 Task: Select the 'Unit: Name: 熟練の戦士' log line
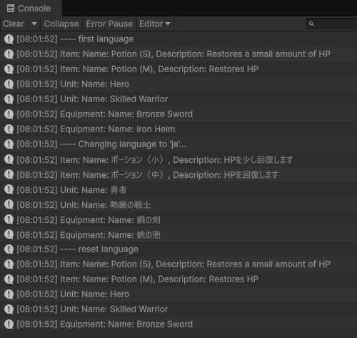click(x=178, y=205)
